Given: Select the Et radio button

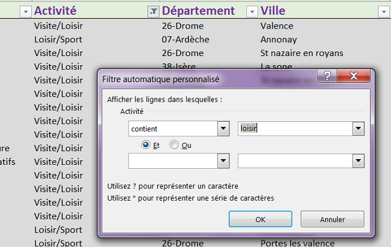Looking at the screenshot, I should 146,145.
